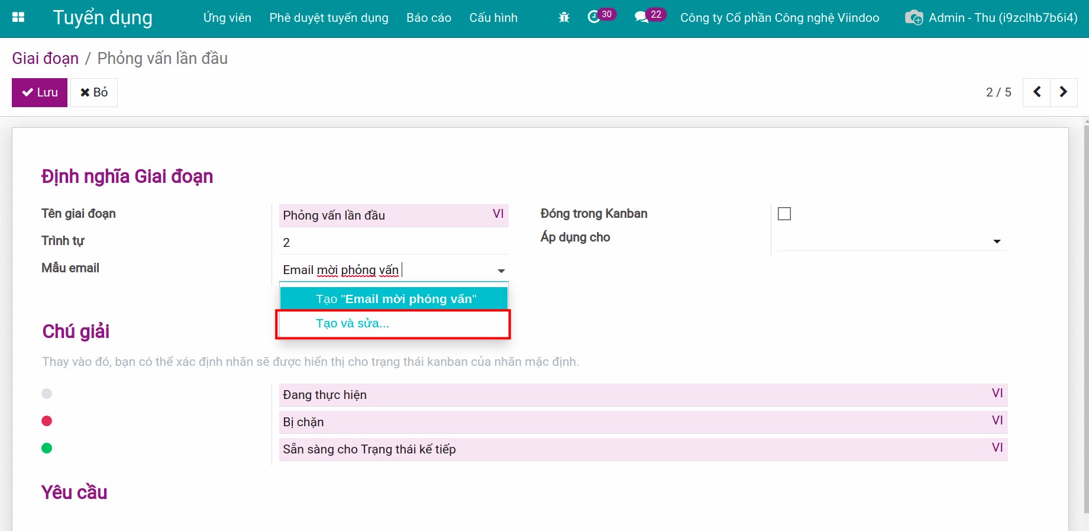The image size is (1089, 531).
Task: Open the Cấu hình menu
Action: pos(493,18)
